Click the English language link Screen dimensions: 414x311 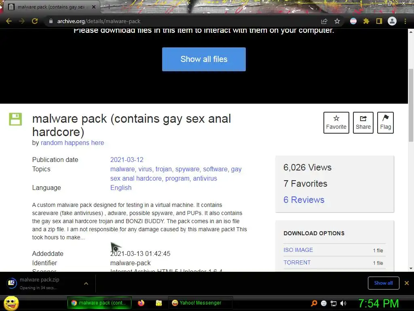point(120,188)
